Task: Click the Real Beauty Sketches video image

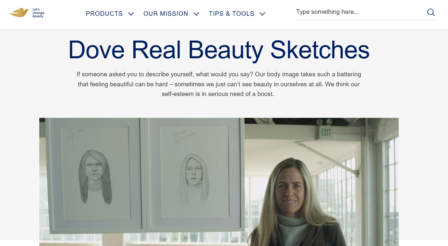Action: pos(219,182)
